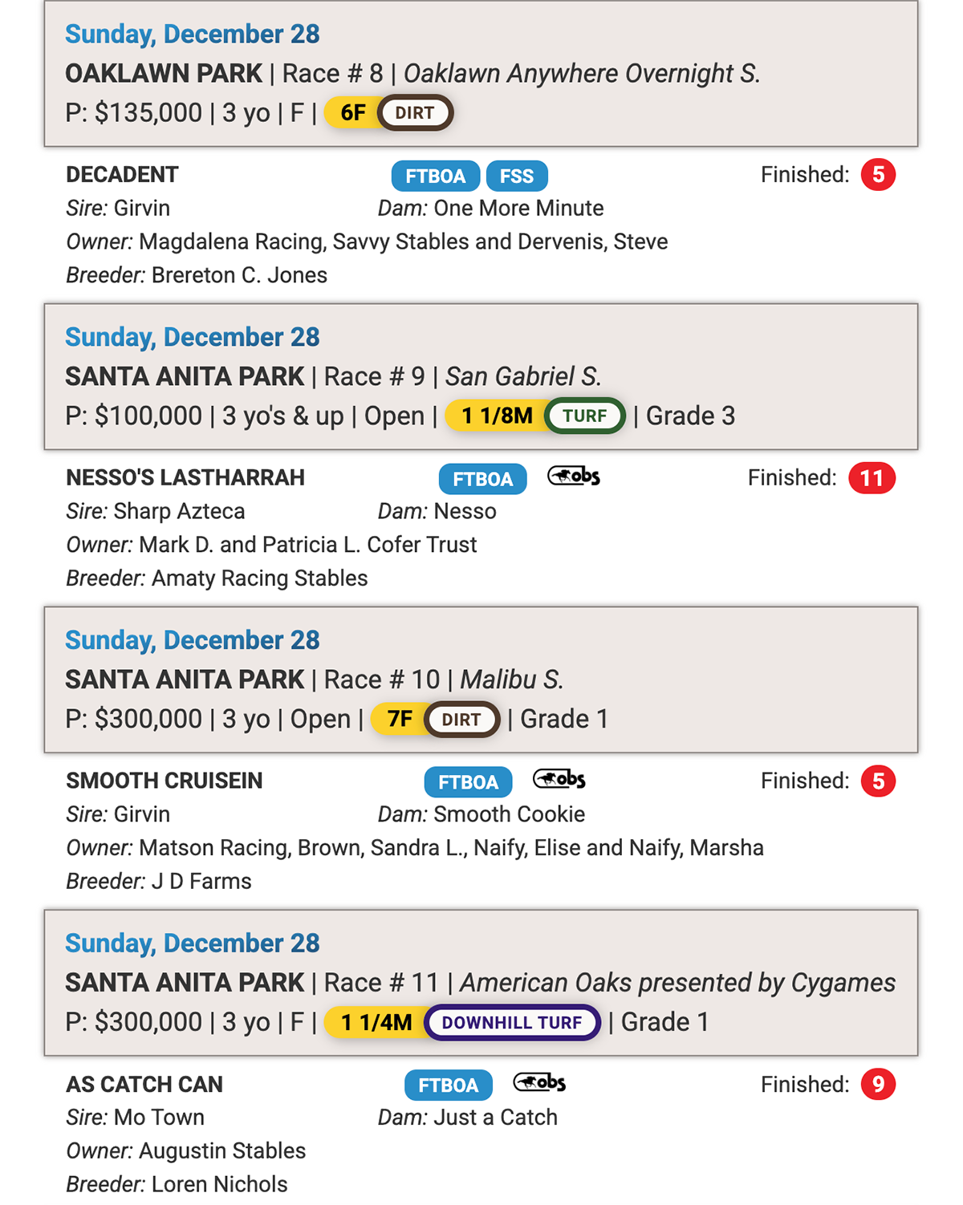The image size is (963, 1205).
Task: Open the American Oaks presented by Cygames header
Action: tap(677, 983)
